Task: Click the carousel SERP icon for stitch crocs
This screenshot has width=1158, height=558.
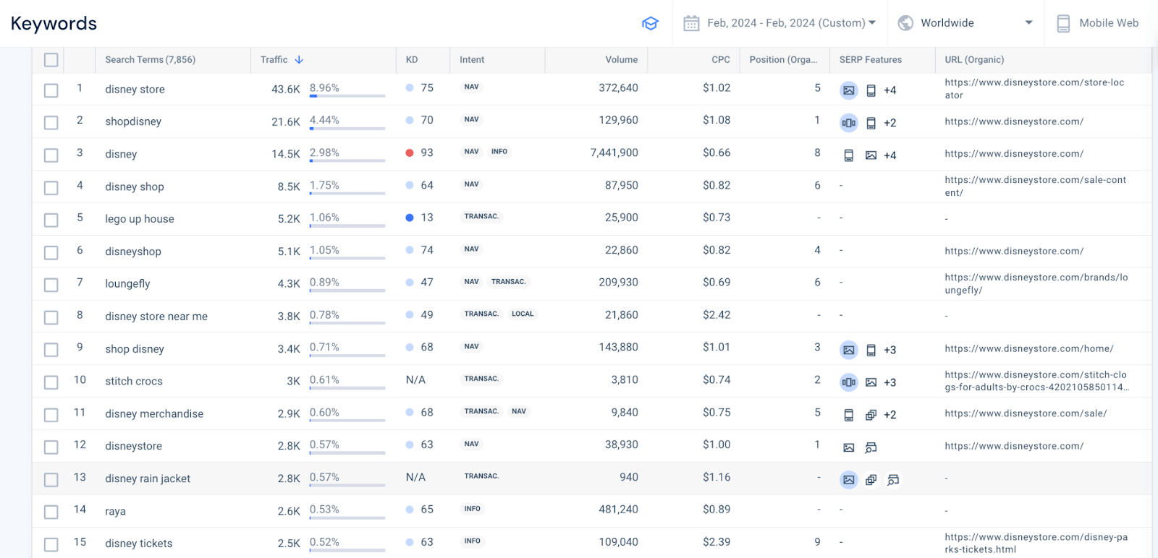Action: (x=849, y=382)
